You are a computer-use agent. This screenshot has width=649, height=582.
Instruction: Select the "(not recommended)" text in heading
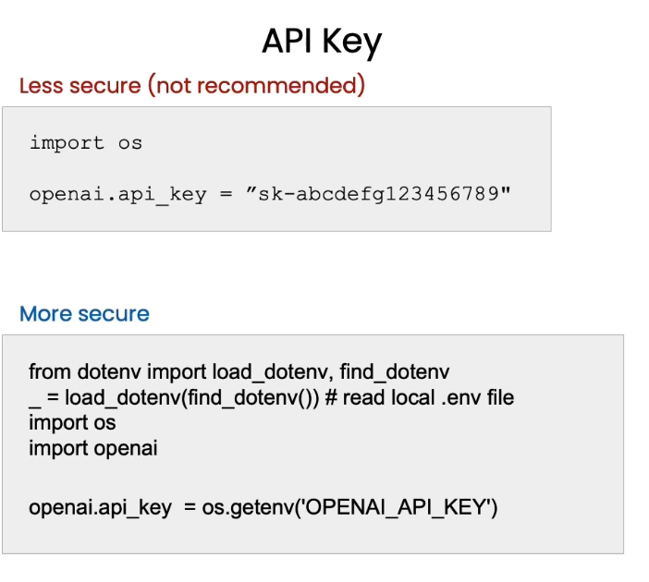tap(257, 86)
